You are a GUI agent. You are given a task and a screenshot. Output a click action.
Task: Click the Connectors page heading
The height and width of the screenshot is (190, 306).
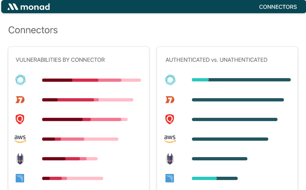[33, 30]
